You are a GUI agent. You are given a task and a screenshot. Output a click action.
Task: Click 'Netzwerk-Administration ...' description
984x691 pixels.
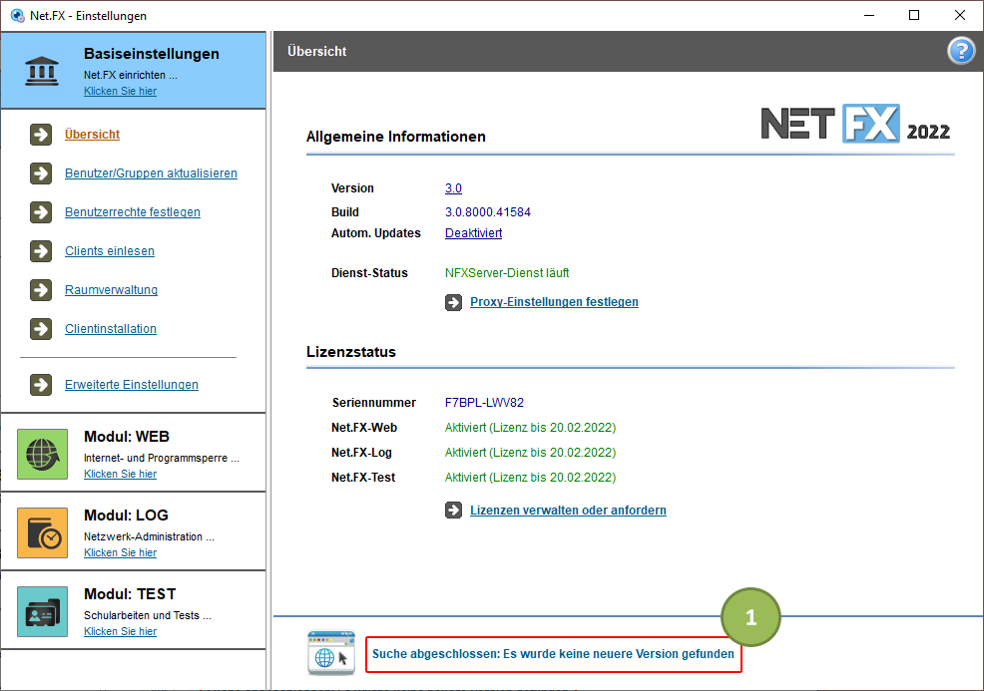coord(149,536)
